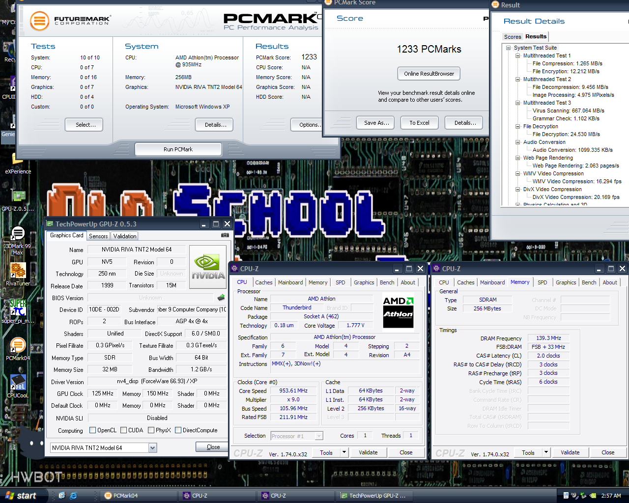Screen dimensions: 629x503
Task: Click Show Desktop quick launch icon
Action: pos(62,496)
